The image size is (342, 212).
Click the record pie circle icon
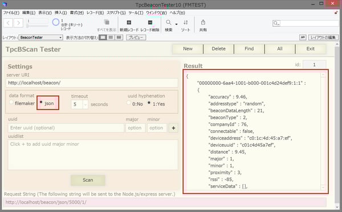pyautogui.click(x=56, y=22)
